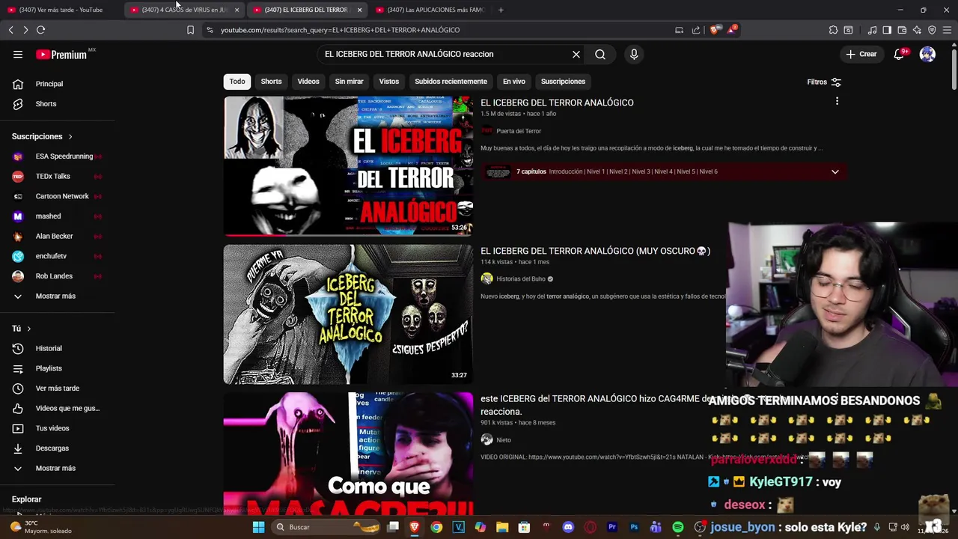Viewport: 958px width, 539px height.
Task: Clear the search query with the X
Action: 576,54
